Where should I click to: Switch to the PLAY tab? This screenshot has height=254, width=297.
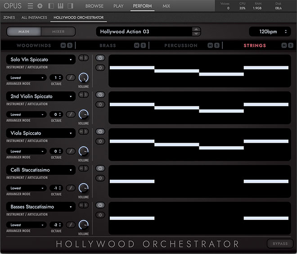click(x=118, y=6)
